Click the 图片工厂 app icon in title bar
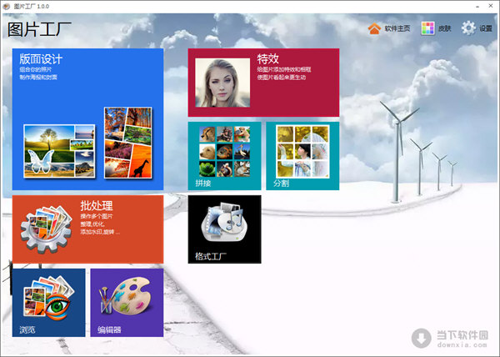500x357 pixels. [x=6, y=7]
